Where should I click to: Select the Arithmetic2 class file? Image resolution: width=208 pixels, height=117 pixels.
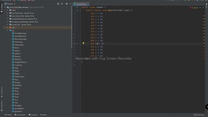(x=19, y=45)
